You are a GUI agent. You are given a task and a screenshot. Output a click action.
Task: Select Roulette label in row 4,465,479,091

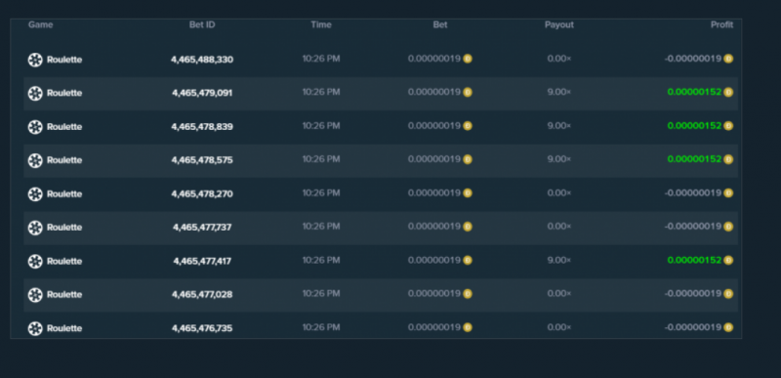64,93
